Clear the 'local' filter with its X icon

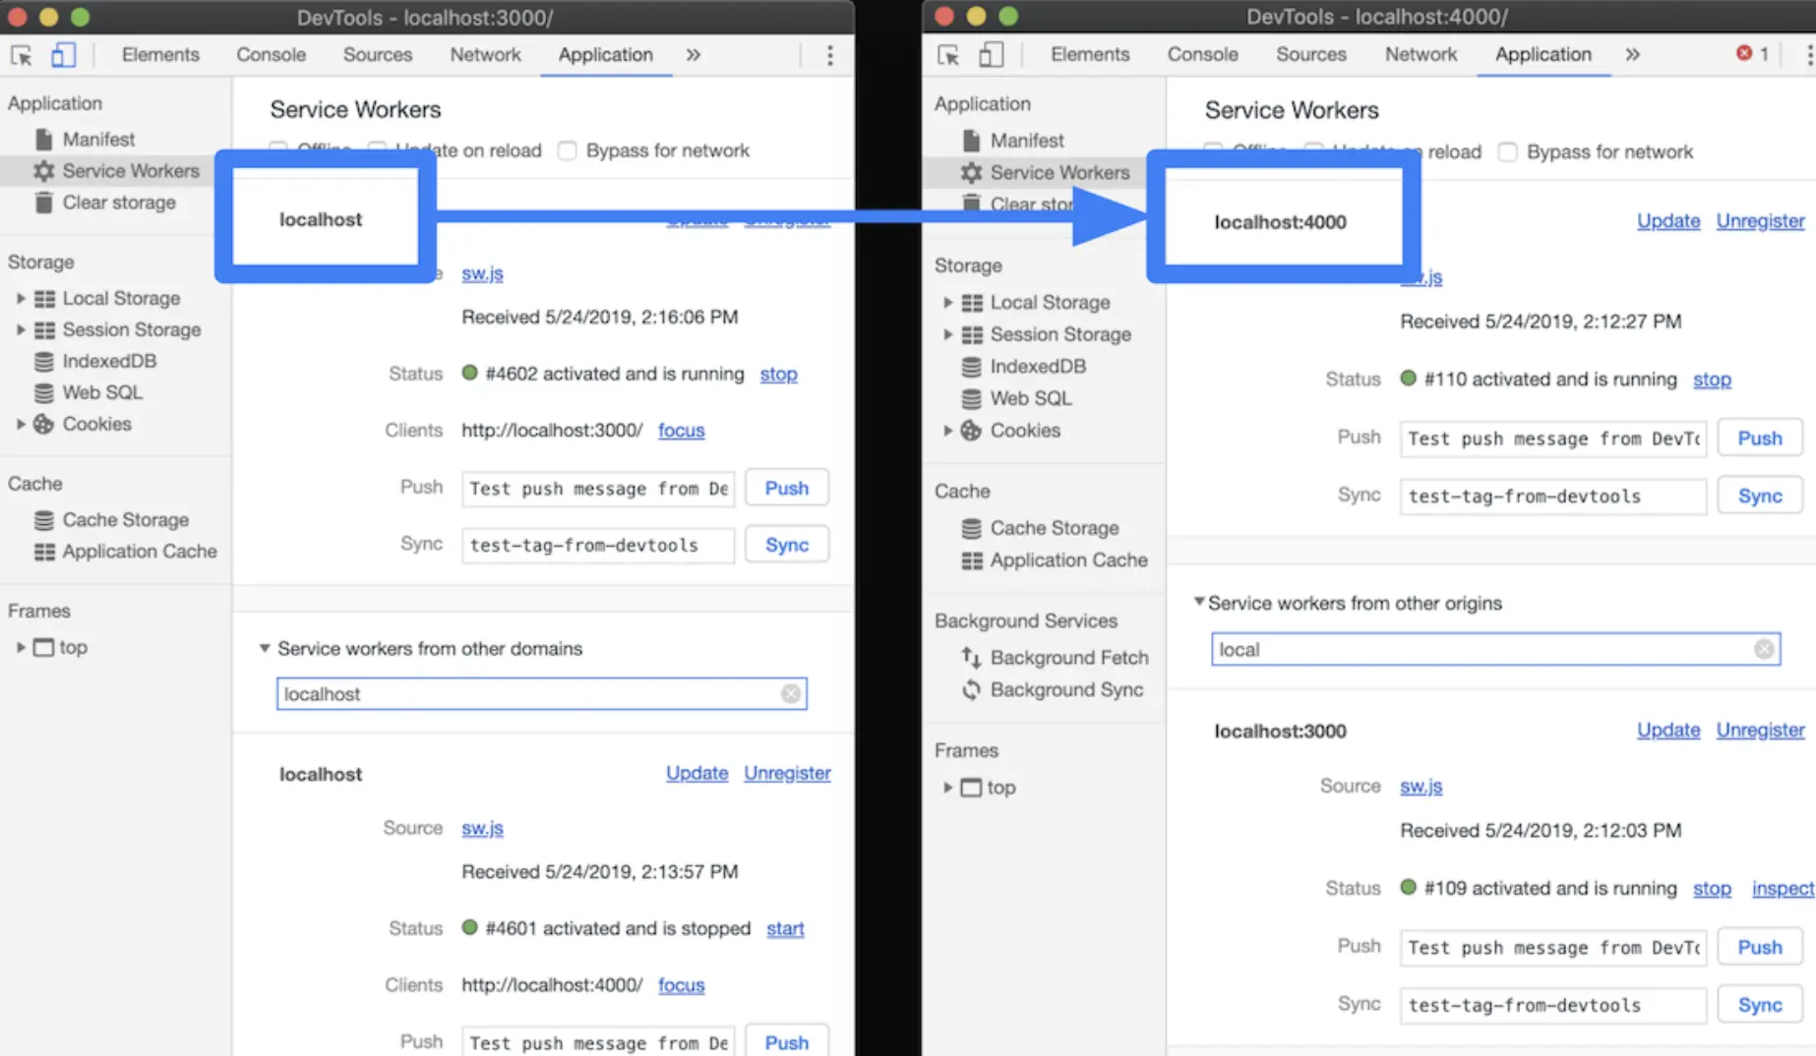tap(1765, 649)
